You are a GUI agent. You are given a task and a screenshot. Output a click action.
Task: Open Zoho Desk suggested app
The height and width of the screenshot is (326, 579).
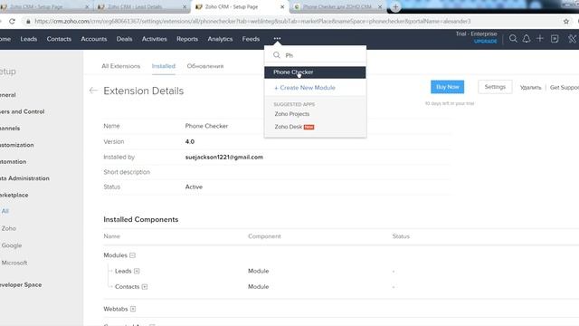point(289,127)
